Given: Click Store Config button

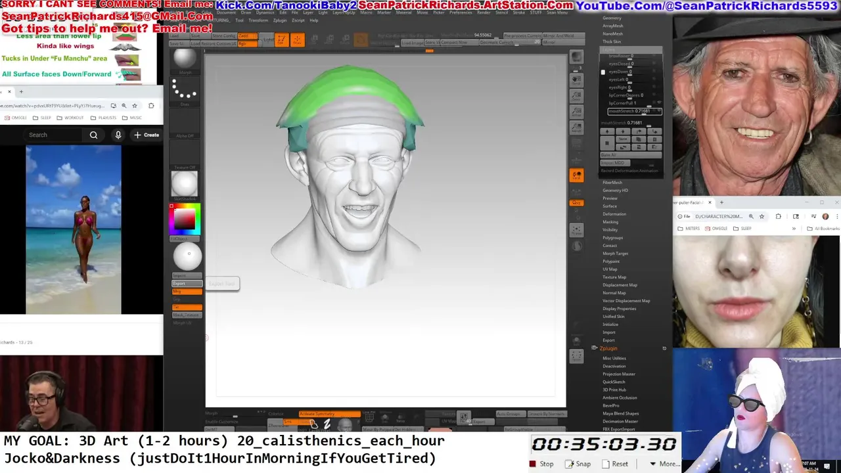Looking at the screenshot, I should [x=223, y=35].
